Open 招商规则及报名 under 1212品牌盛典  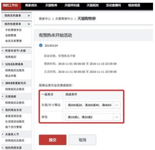[15, 70]
